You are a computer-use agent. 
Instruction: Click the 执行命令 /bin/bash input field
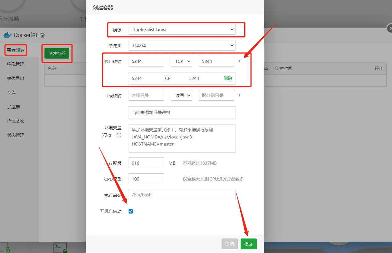(182, 195)
